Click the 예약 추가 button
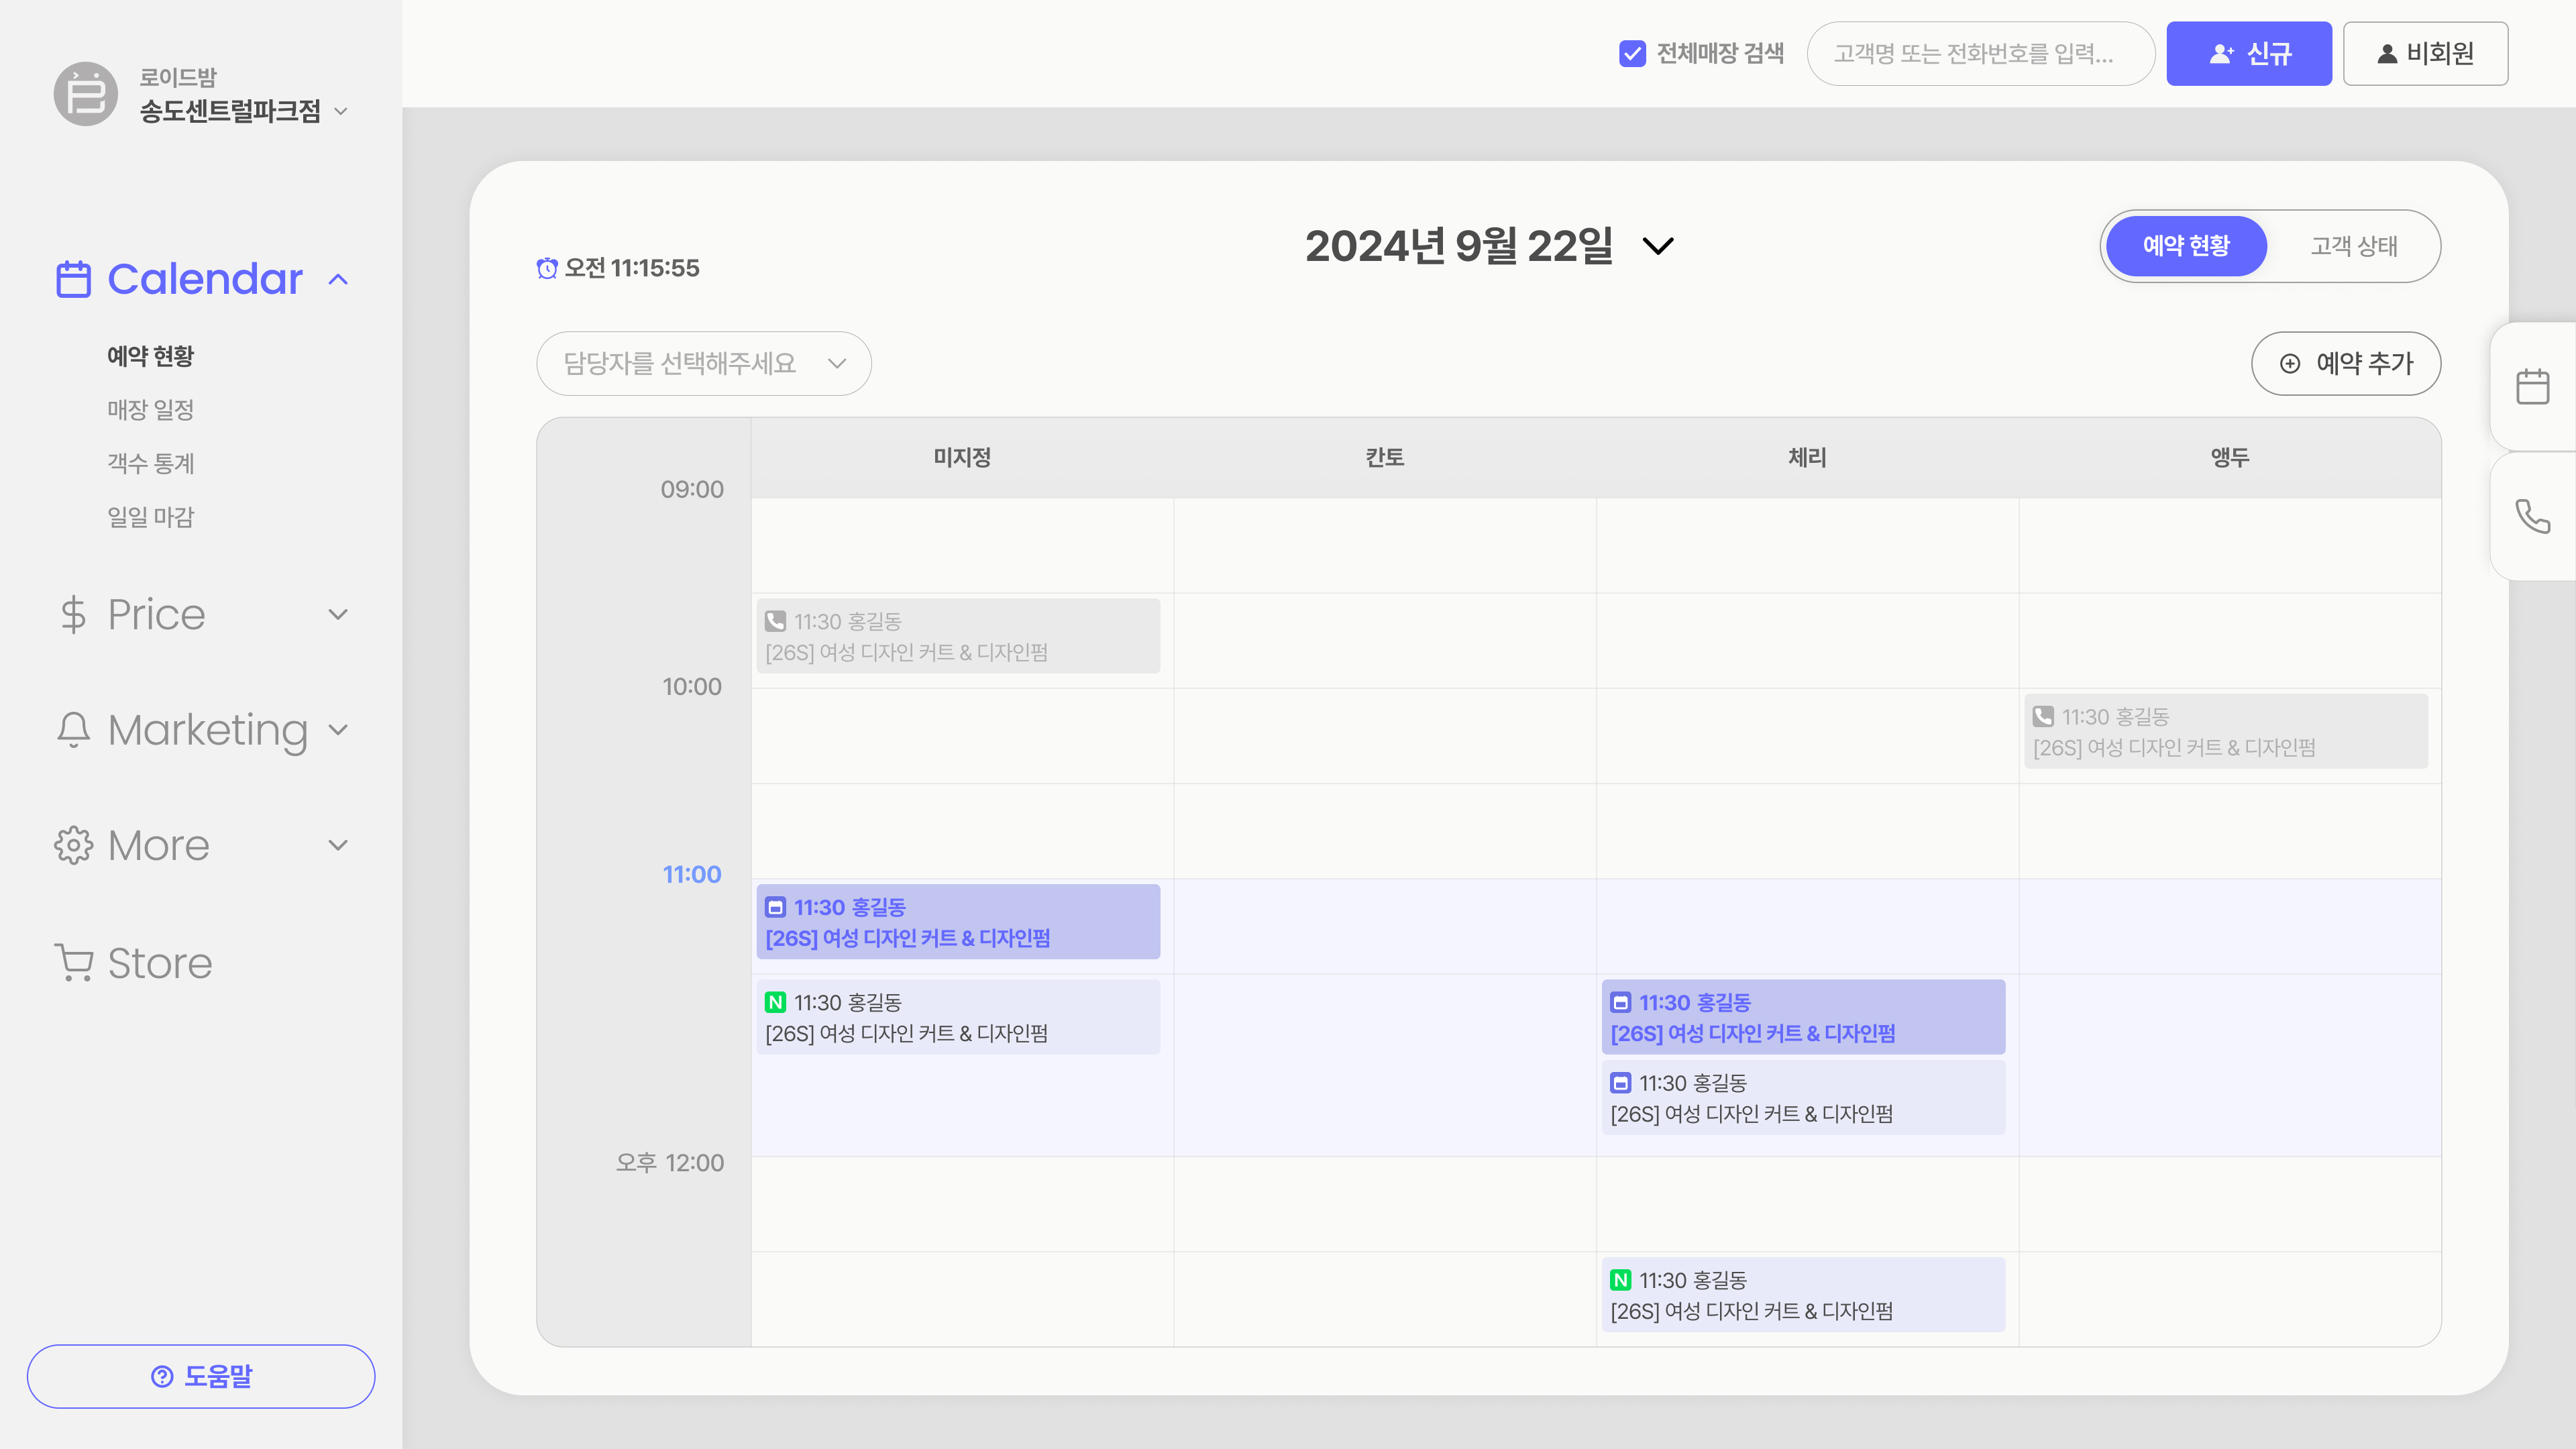 pyautogui.click(x=2346, y=363)
